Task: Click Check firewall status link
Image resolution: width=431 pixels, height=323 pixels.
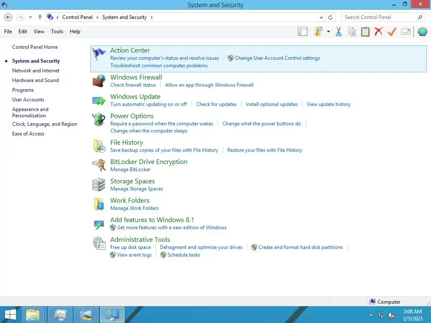Action: pos(133,85)
